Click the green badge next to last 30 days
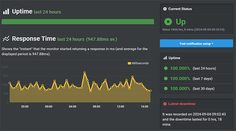Image resolution: width=236 pixels, height=131 pixels. [x=166, y=88]
